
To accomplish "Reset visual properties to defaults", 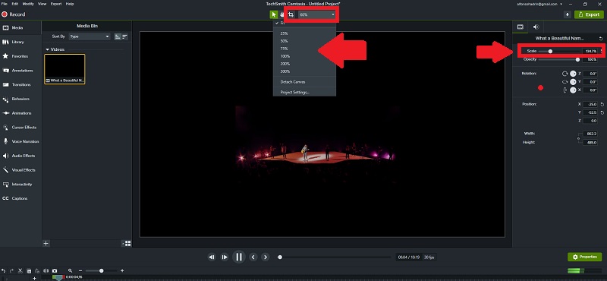I will click(x=601, y=39).
